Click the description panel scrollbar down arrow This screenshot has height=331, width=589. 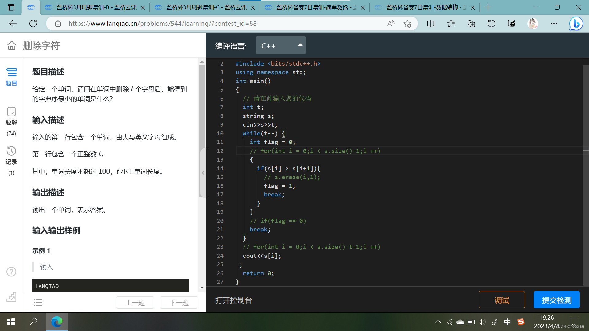(202, 287)
